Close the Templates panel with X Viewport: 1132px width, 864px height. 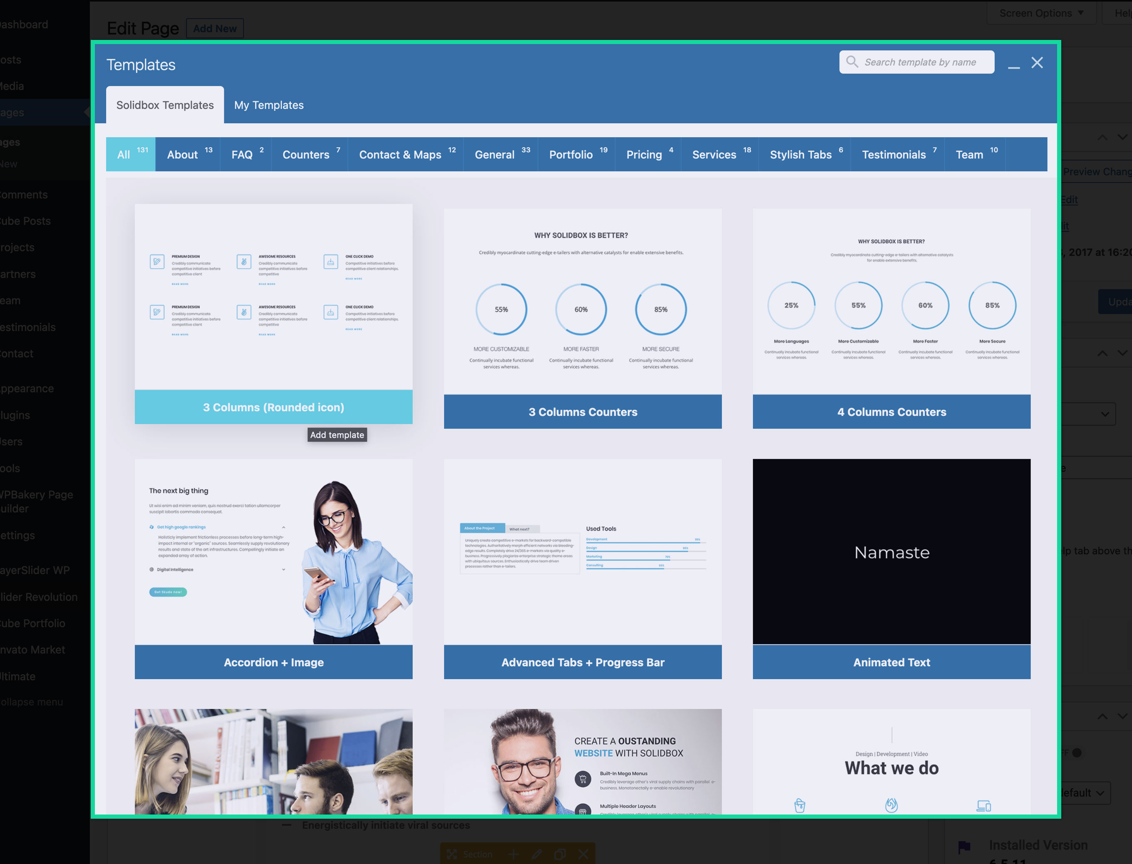click(x=1037, y=63)
